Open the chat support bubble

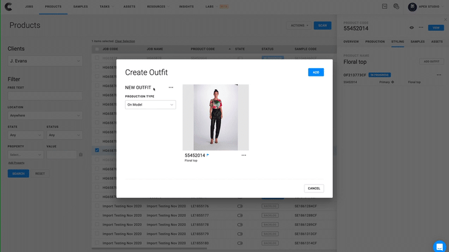pos(440,246)
